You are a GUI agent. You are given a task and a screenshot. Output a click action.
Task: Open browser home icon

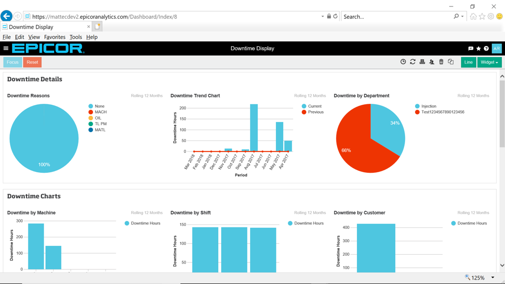pyautogui.click(x=473, y=16)
